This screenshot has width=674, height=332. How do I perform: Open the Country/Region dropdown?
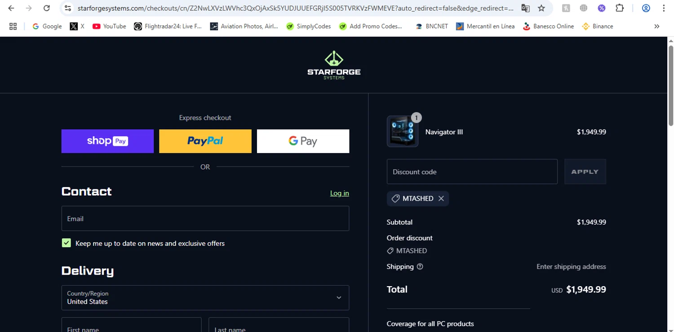(x=205, y=297)
